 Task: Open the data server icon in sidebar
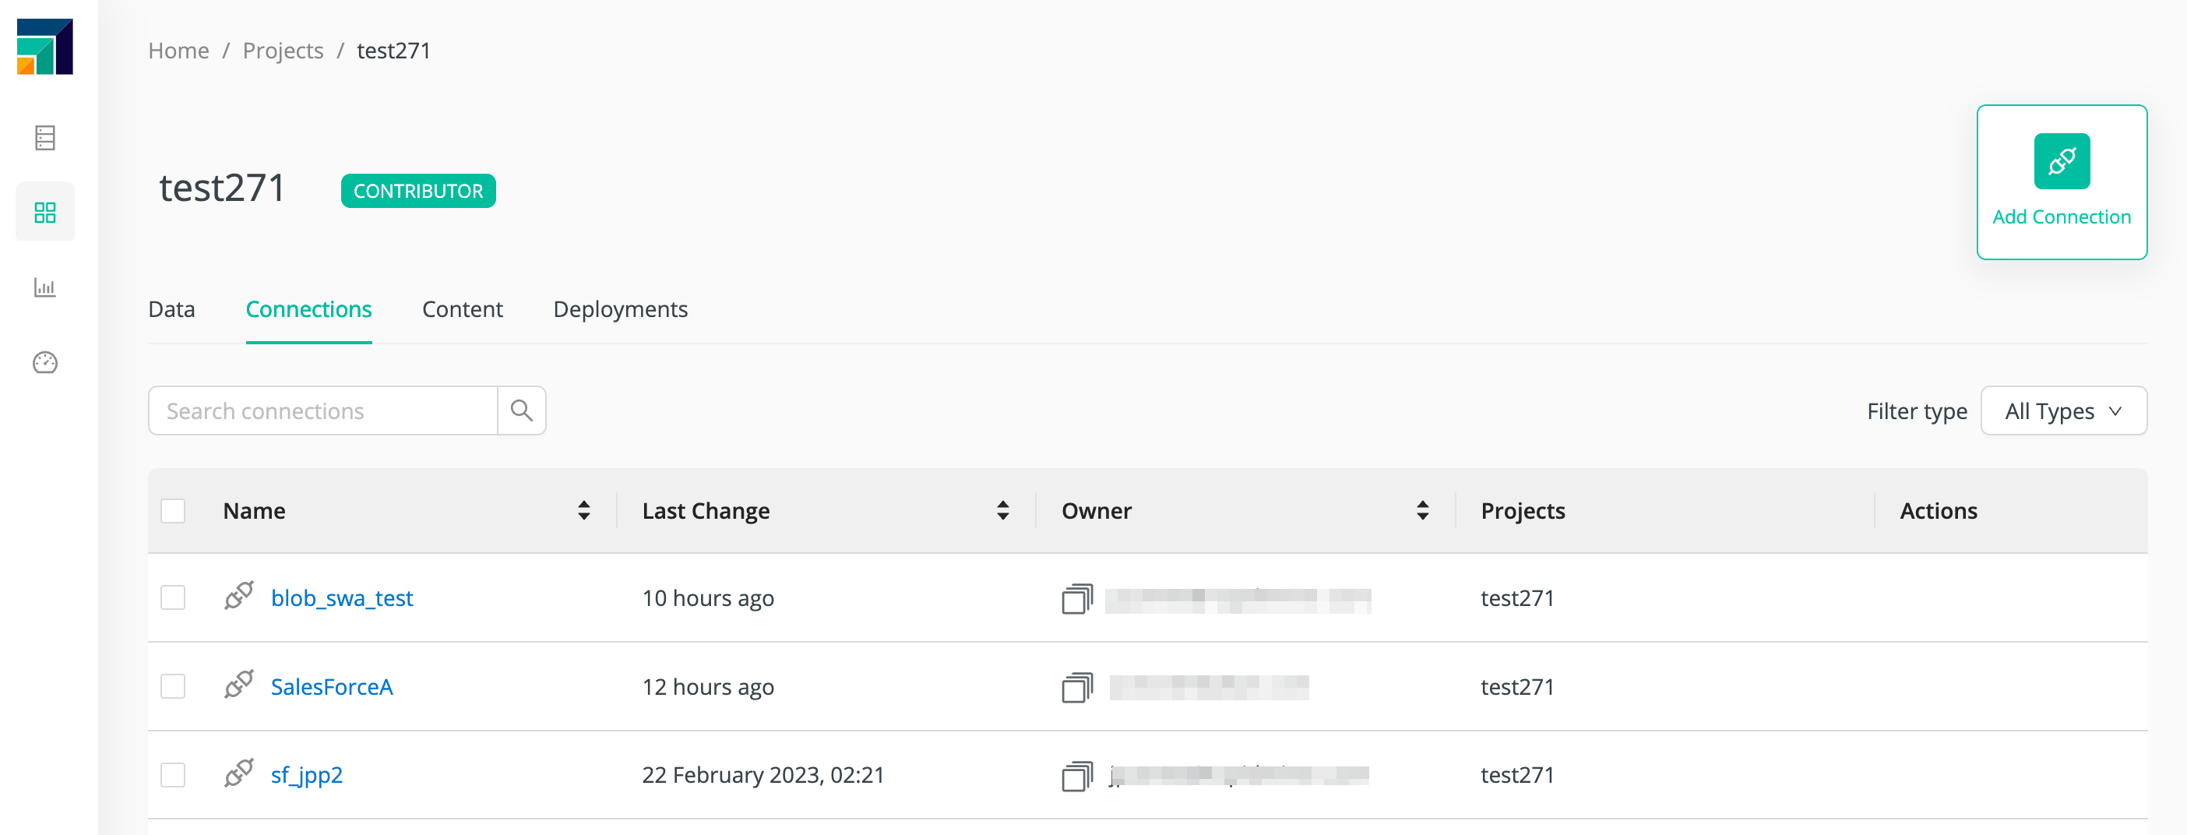pos(45,138)
